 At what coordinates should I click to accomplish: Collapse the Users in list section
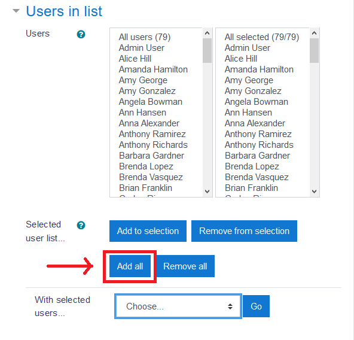[x=16, y=11]
